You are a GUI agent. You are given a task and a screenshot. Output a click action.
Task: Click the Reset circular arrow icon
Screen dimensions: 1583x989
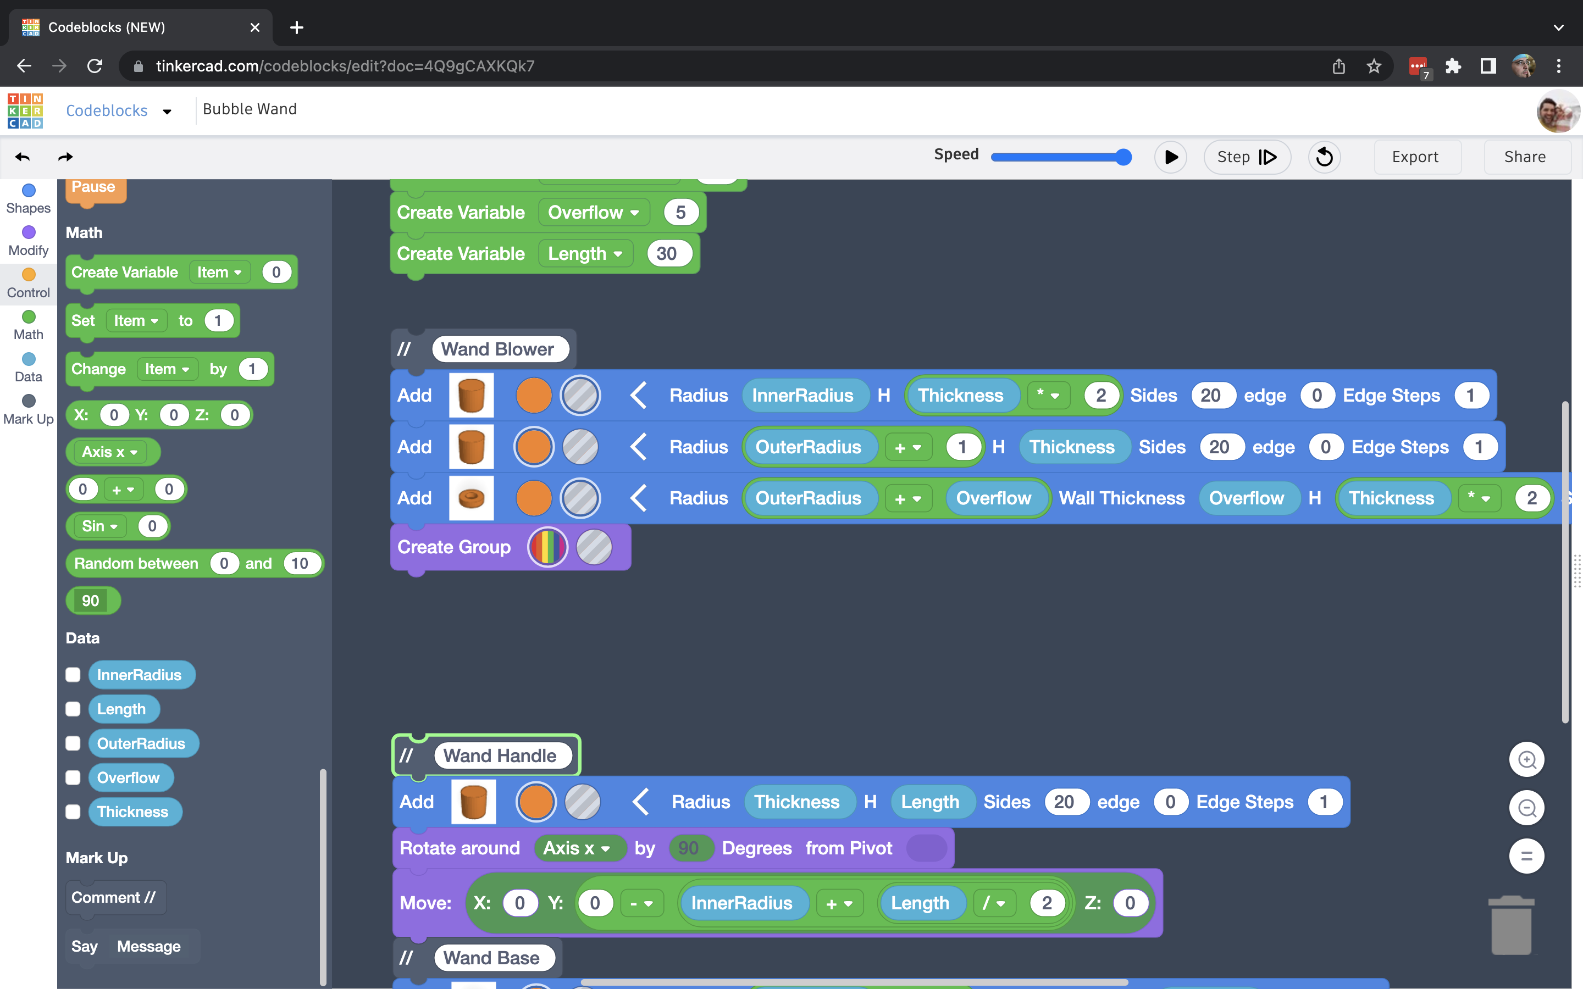click(1324, 157)
